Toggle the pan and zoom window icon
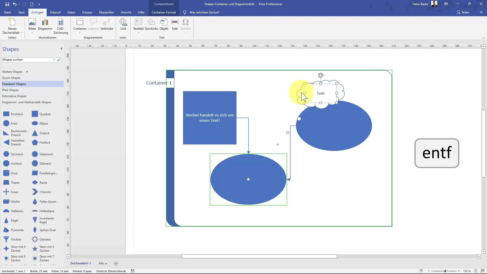This screenshot has width=487, height=274. tap(483, 271)
